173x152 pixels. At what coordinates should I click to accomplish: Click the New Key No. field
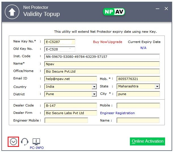60,42
